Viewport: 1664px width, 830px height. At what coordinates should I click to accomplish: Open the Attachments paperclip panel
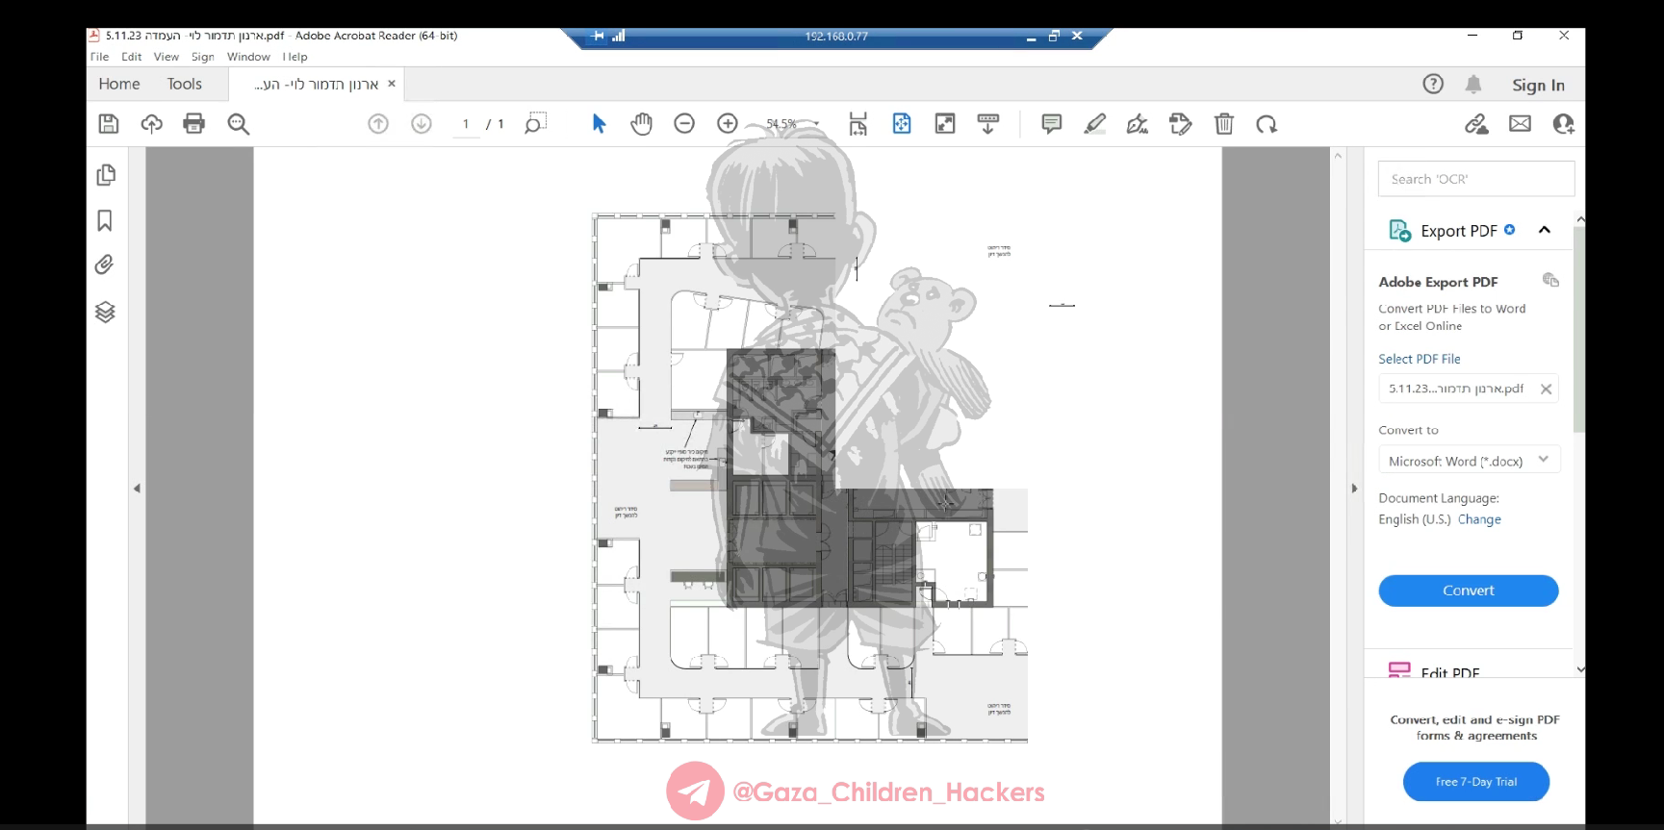[x=105, y=264]
